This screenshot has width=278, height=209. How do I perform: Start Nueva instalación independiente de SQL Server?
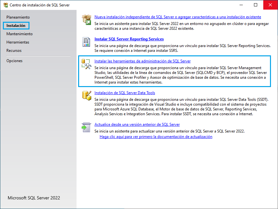tap(178, 17)
